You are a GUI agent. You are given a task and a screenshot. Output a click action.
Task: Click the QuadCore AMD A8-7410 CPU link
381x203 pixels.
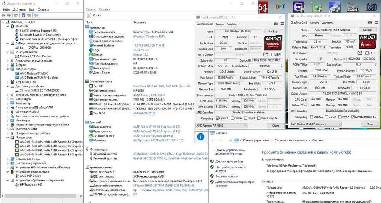162,86
